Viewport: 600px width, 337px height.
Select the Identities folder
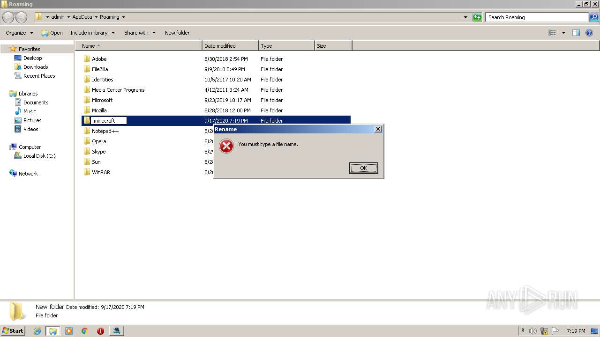(x=102, y=80)
